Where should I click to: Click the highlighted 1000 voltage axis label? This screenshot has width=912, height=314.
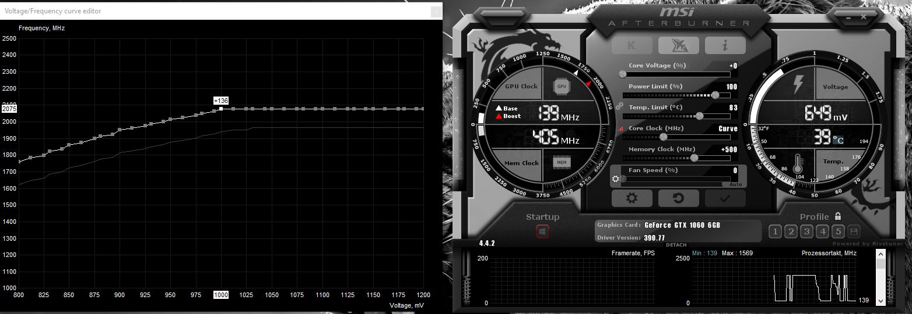click(x=221, y=295)
